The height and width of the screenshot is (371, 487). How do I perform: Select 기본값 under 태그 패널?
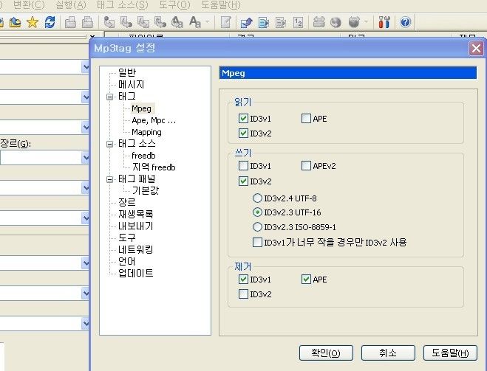pyautogui.click(x=146, y=190)
